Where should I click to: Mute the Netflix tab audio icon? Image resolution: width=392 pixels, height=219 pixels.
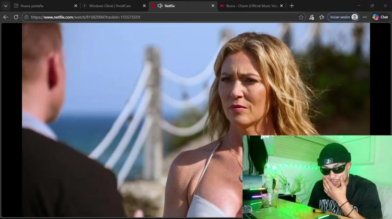pos(160,6)
